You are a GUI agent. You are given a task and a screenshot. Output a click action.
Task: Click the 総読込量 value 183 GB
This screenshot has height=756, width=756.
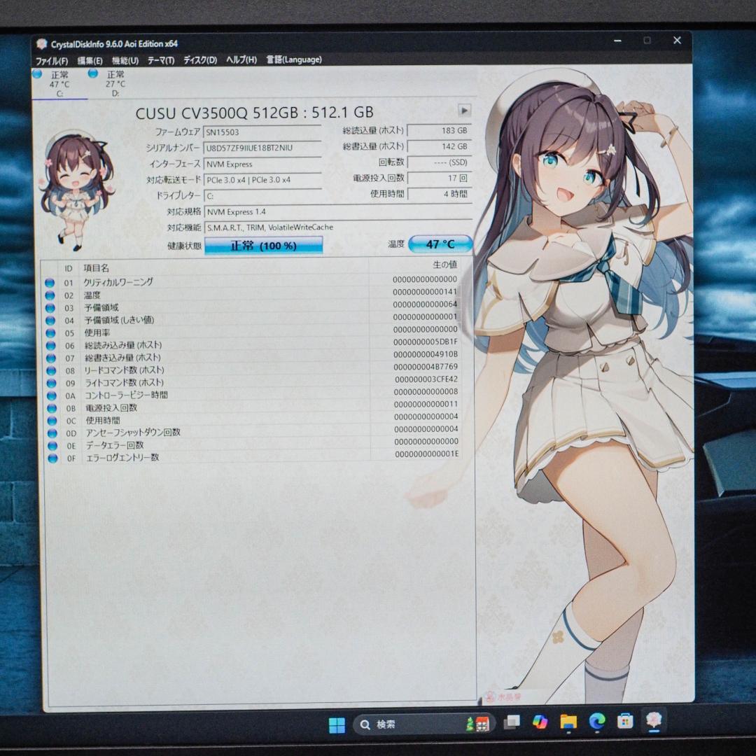tap(439, 130)
